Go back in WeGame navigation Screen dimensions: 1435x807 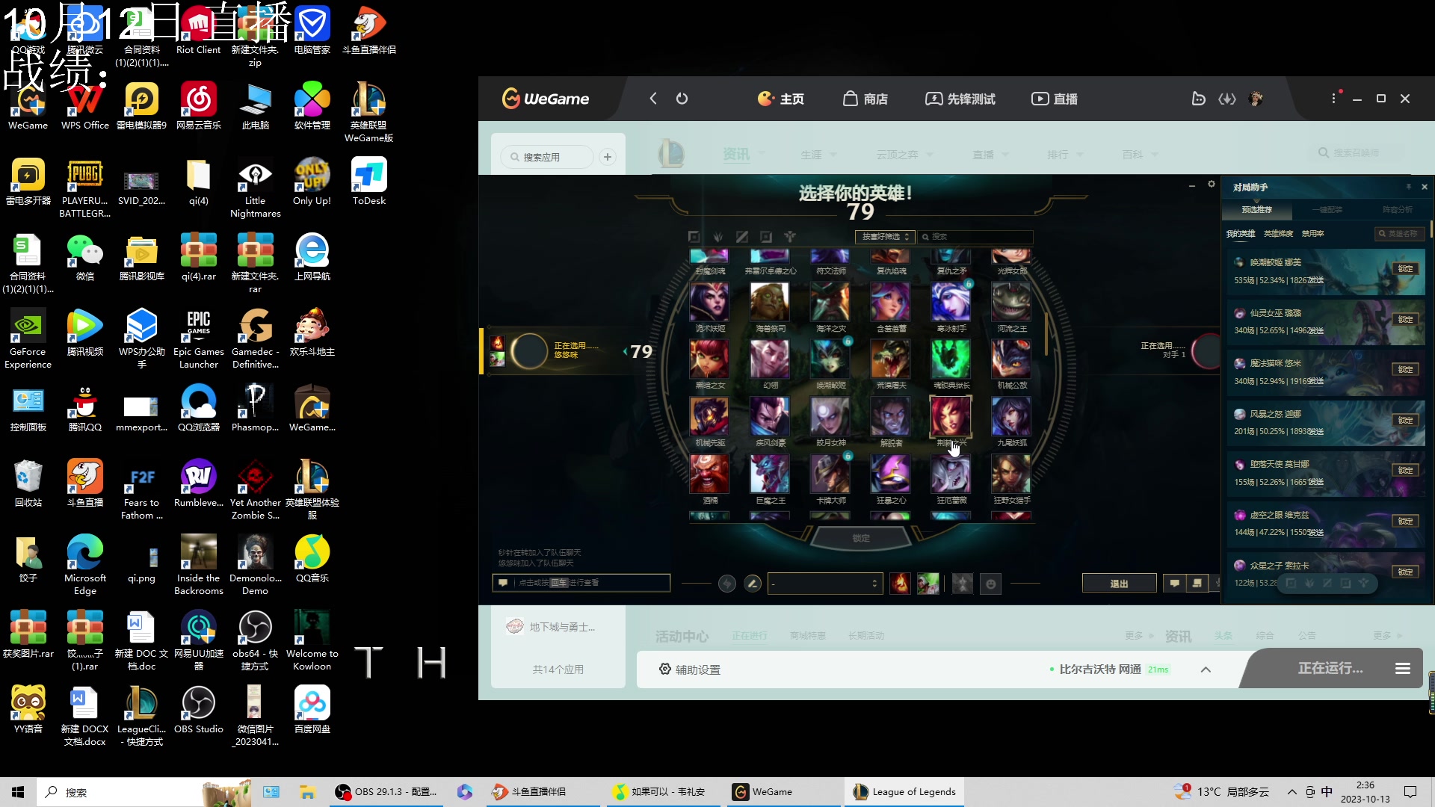click(653, 99)
